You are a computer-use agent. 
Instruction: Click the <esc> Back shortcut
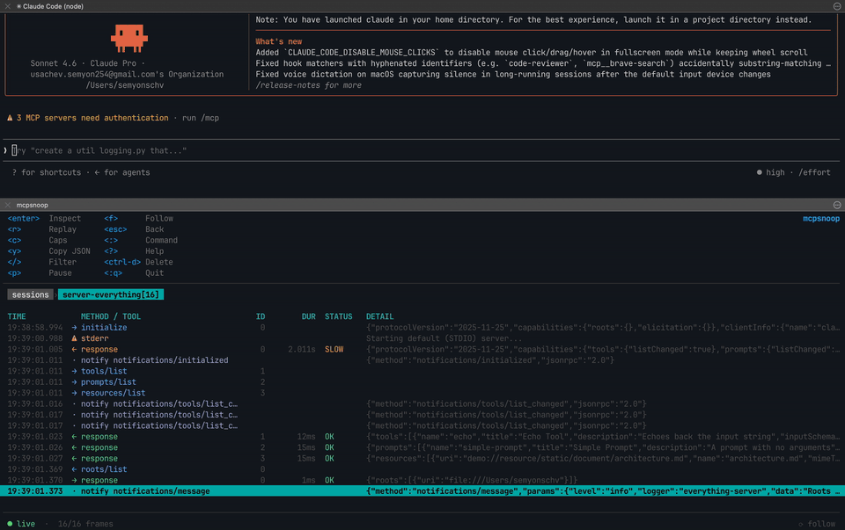click(x=134, y=229)
